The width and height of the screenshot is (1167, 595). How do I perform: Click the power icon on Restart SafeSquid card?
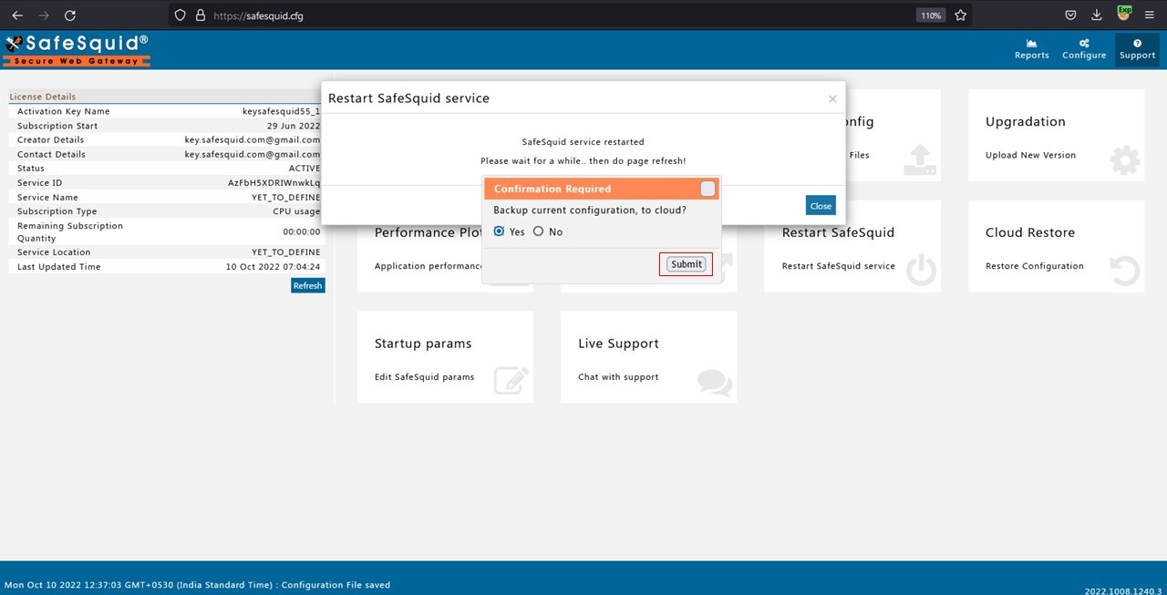[922, 272]
